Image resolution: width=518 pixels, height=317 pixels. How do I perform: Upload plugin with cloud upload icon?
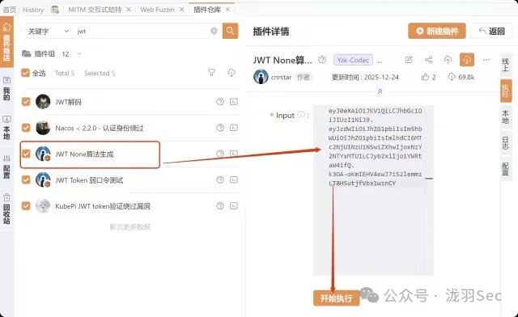(448, 60)
